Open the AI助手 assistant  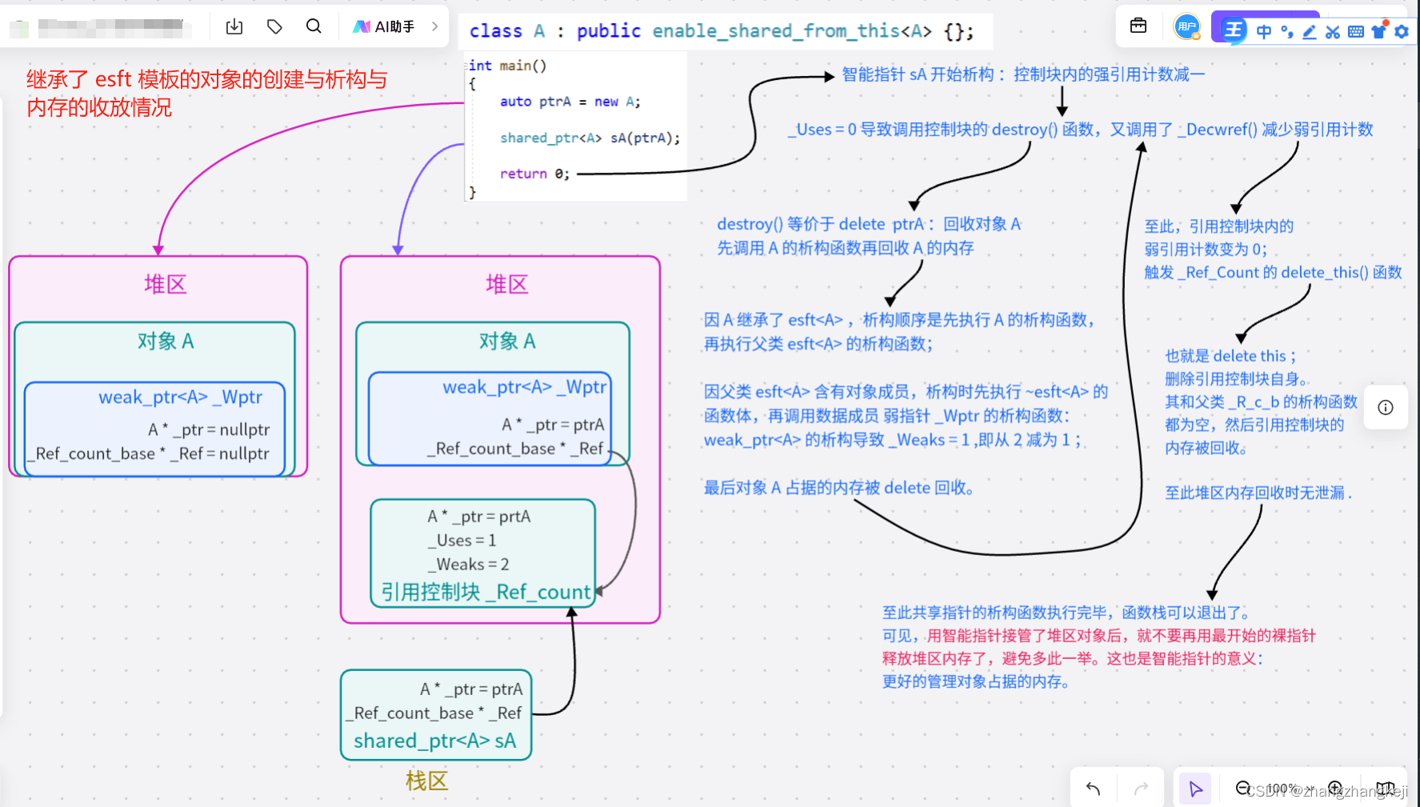point(384,26)
